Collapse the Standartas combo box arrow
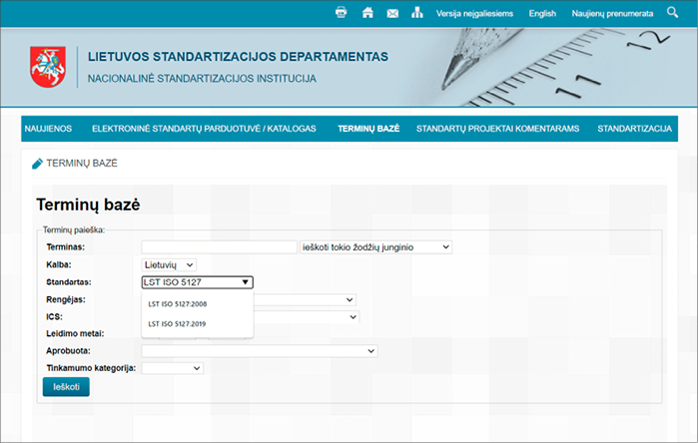The width and height of the screenshot is (698, 443). tap(246, 282)
